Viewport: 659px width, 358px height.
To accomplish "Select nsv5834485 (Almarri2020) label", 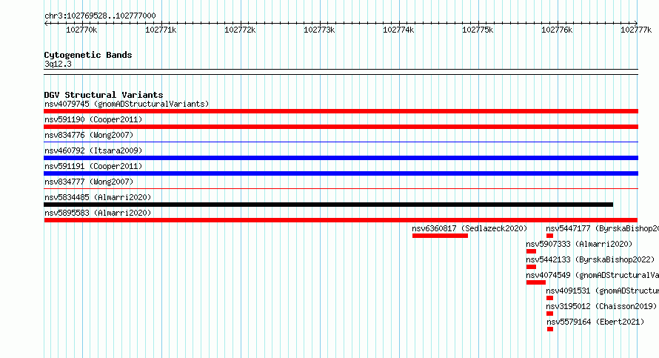I will coord(98,197).
